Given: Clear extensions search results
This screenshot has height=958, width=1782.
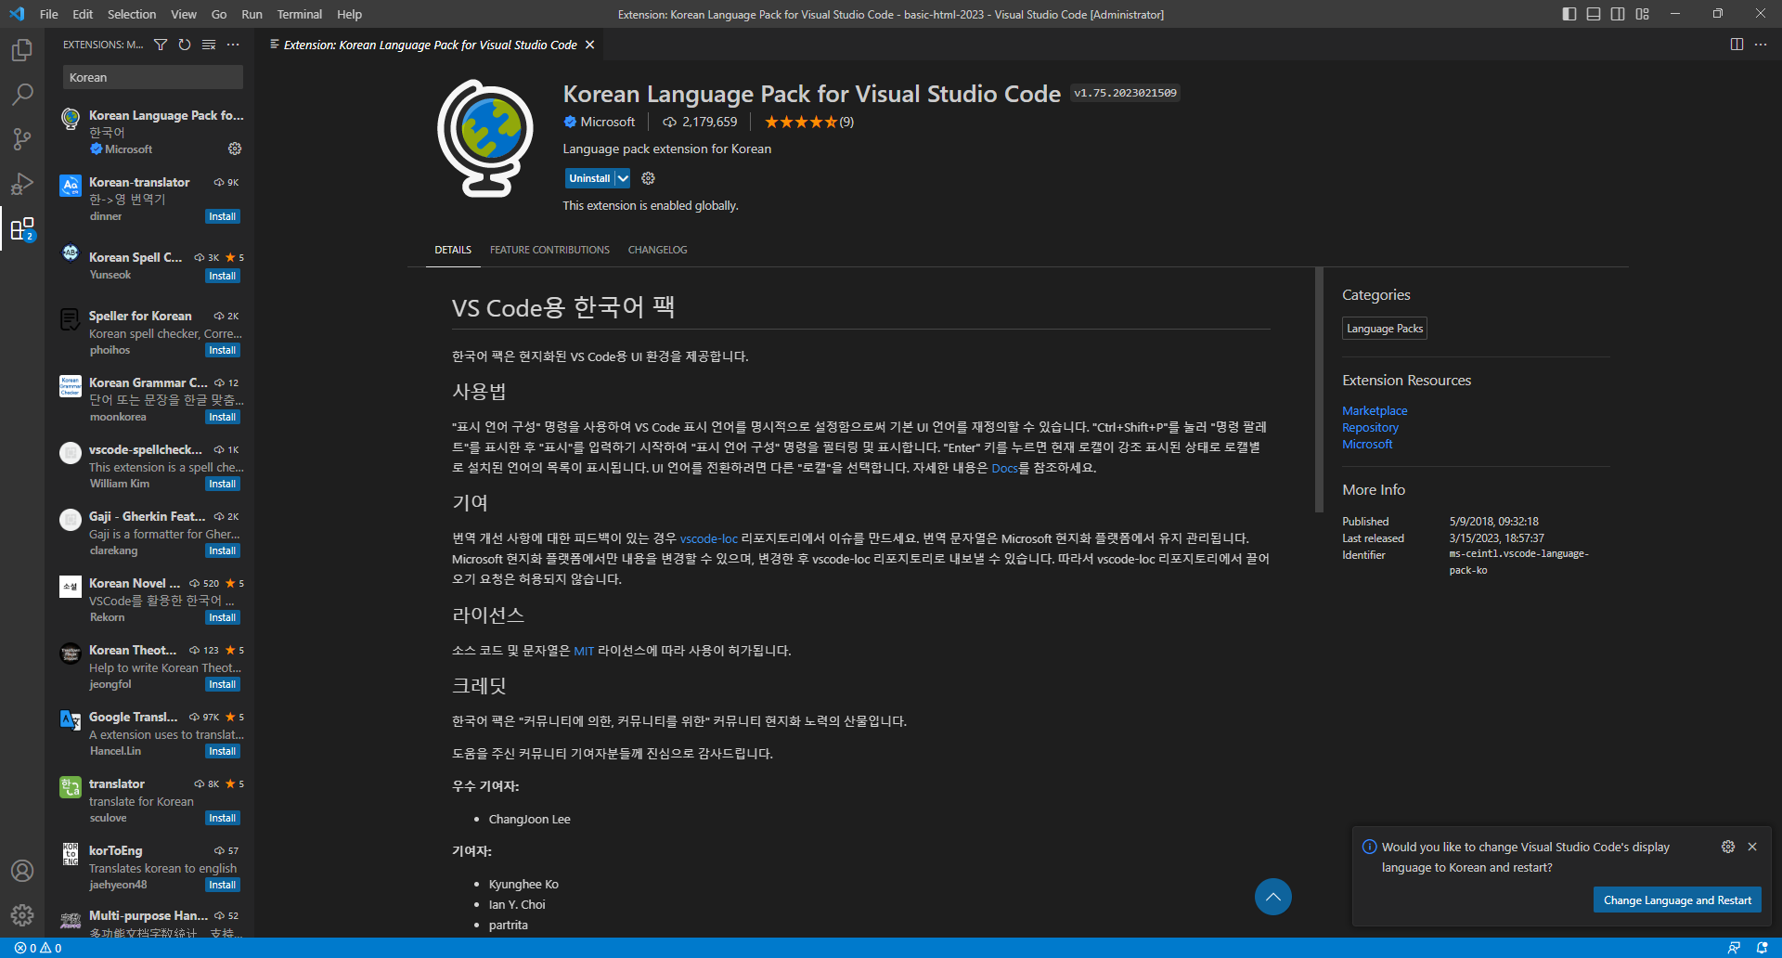Looking at the screenshot, I should click(209, 45).
